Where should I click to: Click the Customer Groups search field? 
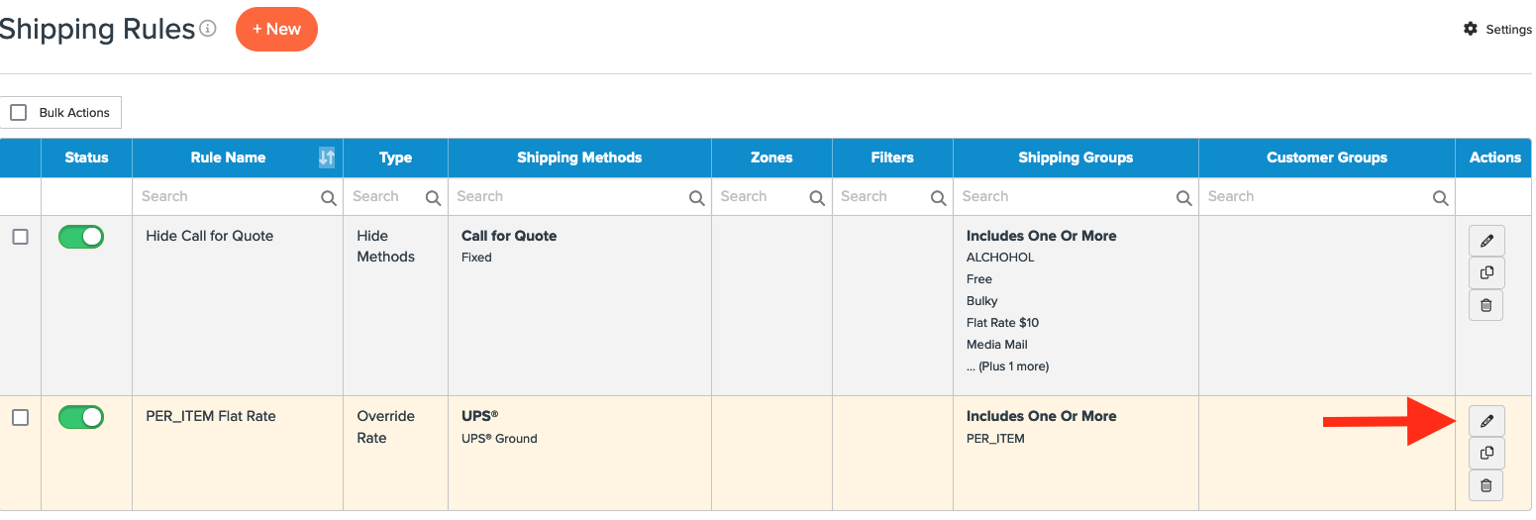click(1315, 197)
